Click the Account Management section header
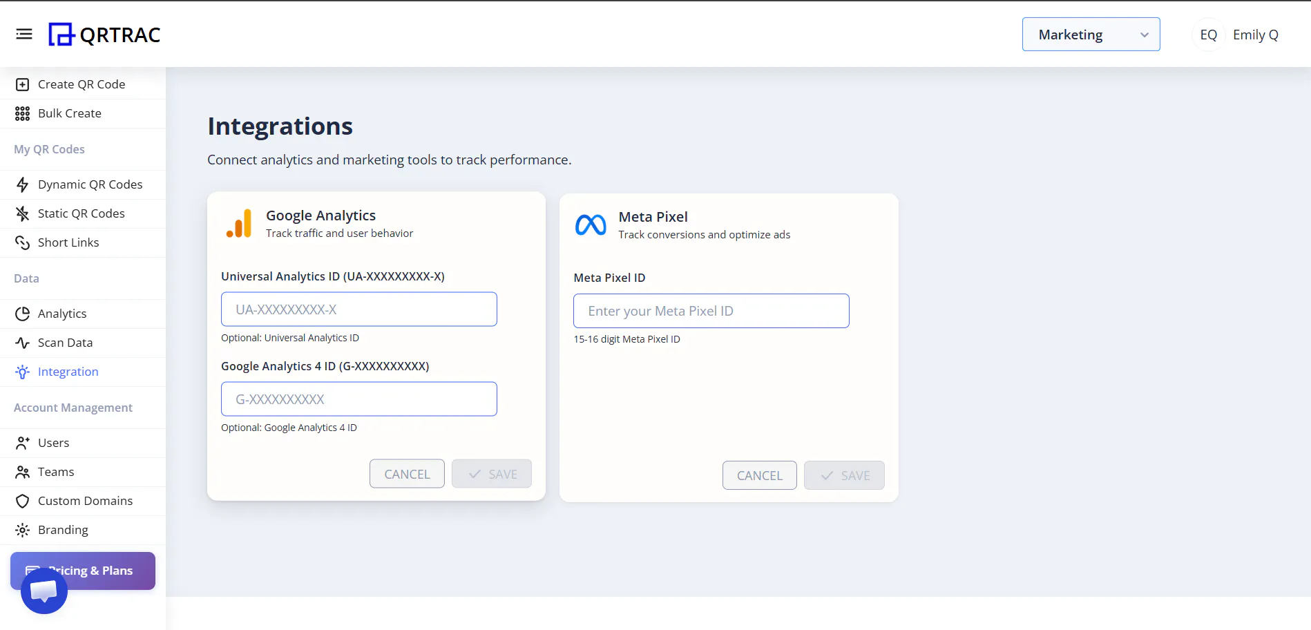The image size is (1311, 630). (x=73, y=408)
